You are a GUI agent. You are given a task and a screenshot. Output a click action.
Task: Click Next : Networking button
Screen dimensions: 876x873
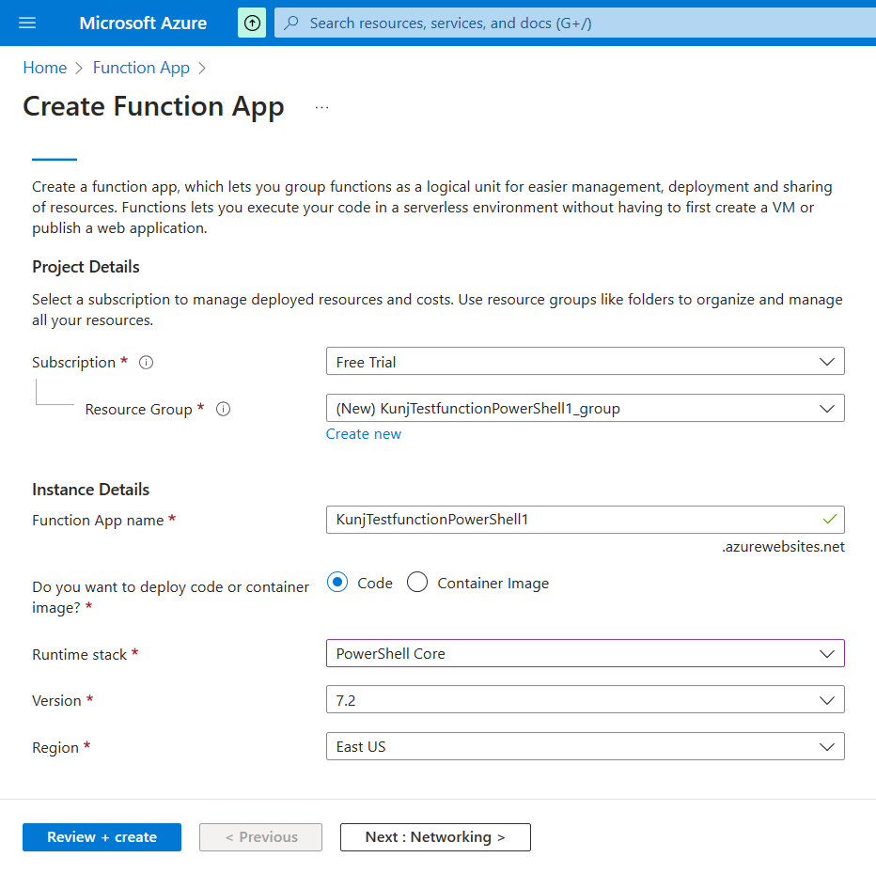[x=435, y=837]
